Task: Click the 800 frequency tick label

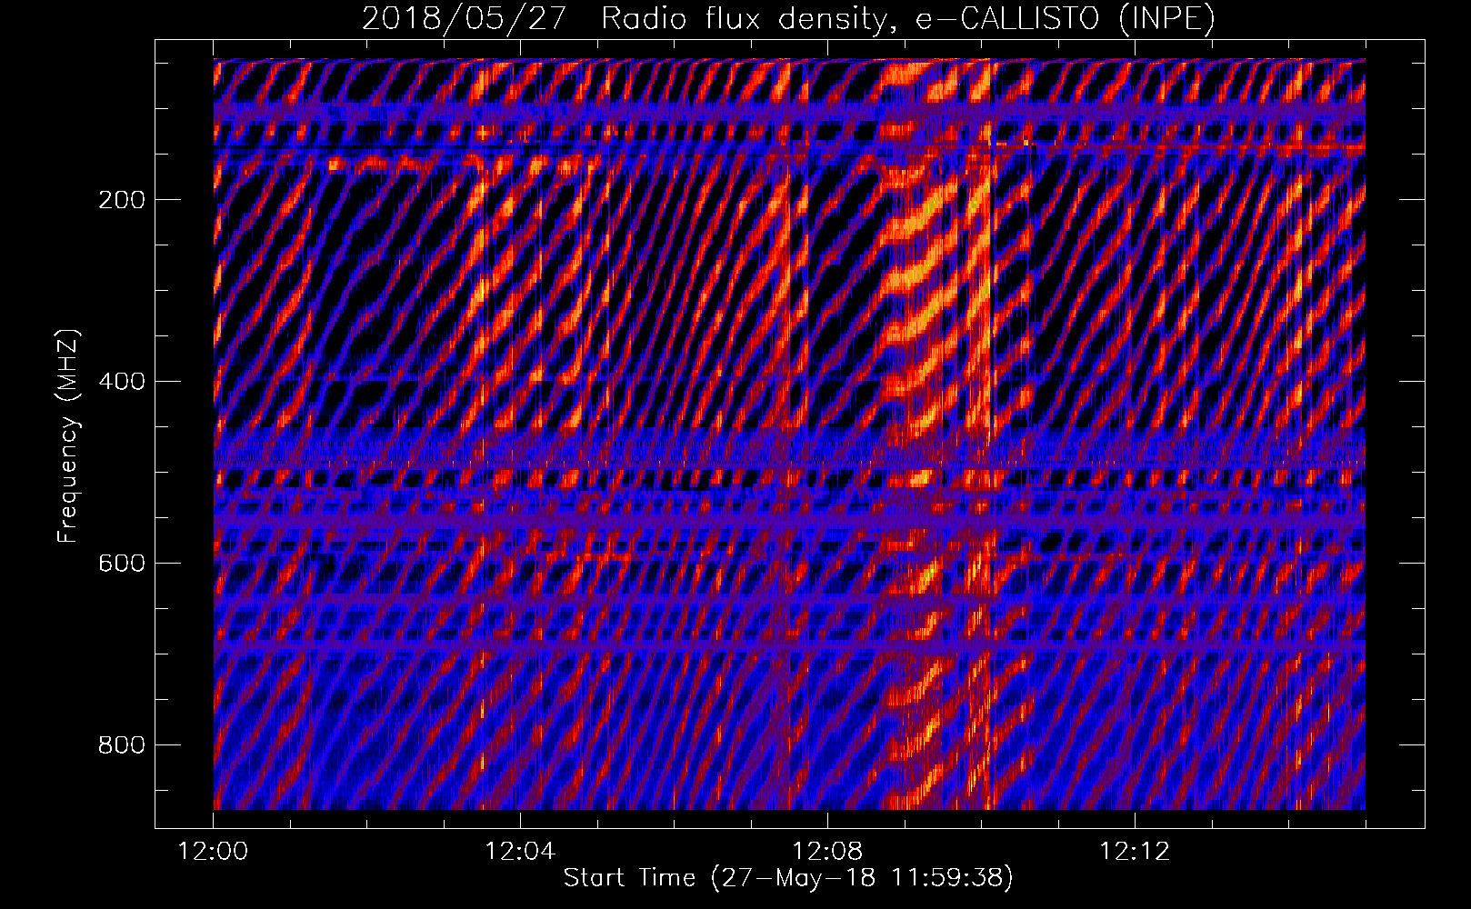Action: tap(122, 745)
